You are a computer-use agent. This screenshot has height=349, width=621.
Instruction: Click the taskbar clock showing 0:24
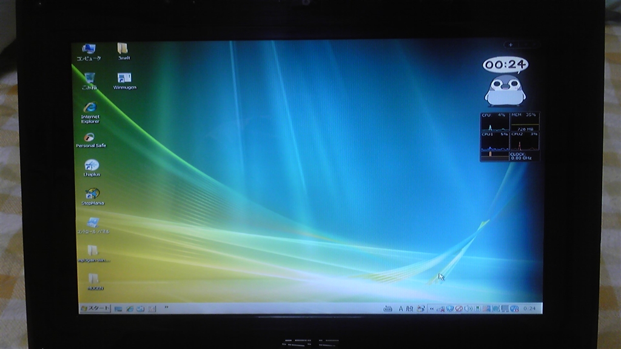[x=529, y=308]
